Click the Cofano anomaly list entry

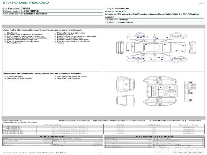(x=12, y=33)
